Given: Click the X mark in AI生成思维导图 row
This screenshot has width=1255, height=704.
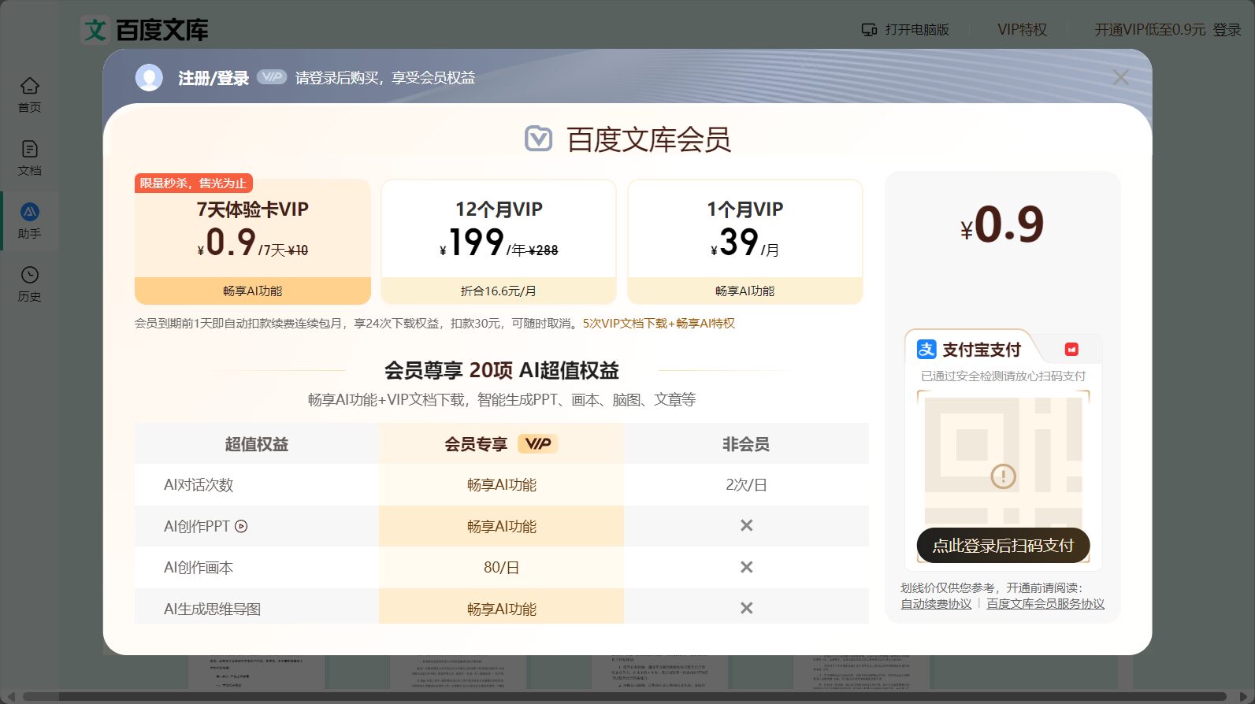Looking at the screenshot, I should (x=746, y=608).
